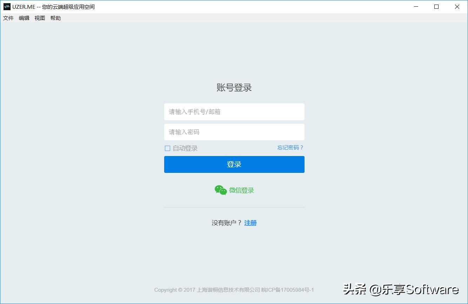Open the 编辑 menu
The height and width of the screenshot is (304, 468).
[24, 18]
